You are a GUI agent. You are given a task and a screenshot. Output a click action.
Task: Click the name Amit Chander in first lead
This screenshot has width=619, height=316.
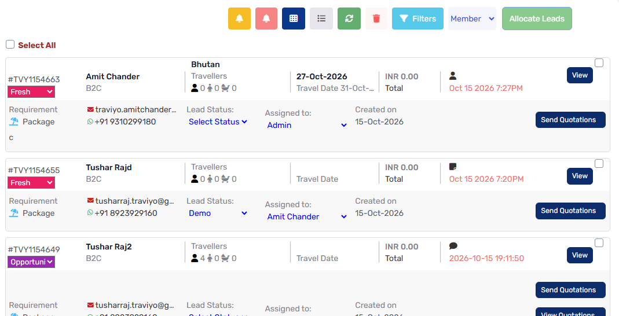click(x=112, y=76)
